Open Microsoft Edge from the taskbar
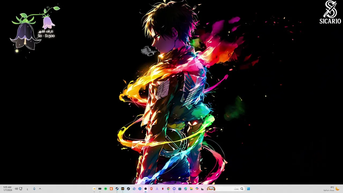343x193 pixels. 185,189
